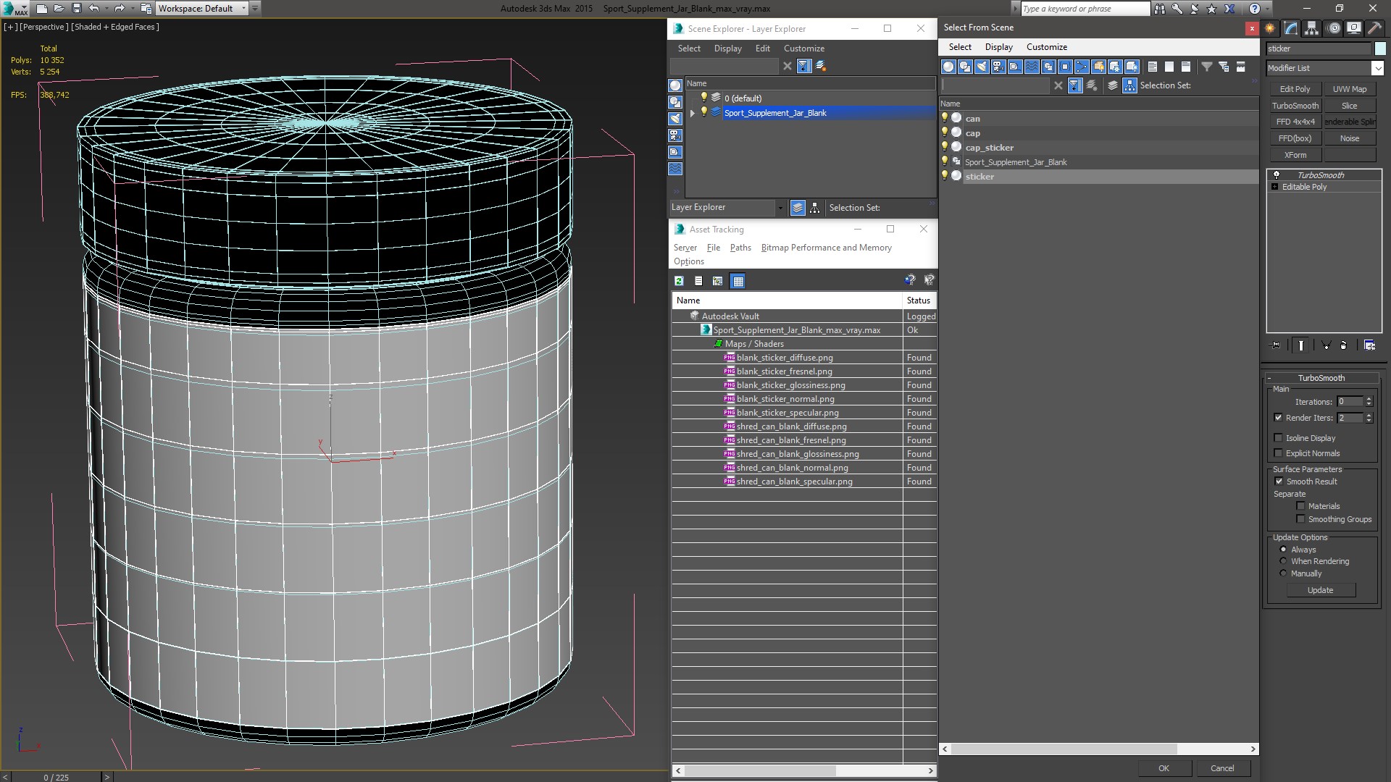
Task: Open the Motion command panel tab
Action: point(1334,28)
